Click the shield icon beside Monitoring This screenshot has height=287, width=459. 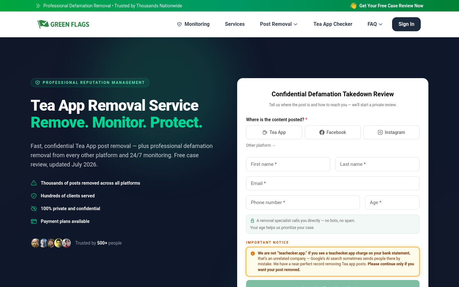(179, 24)
